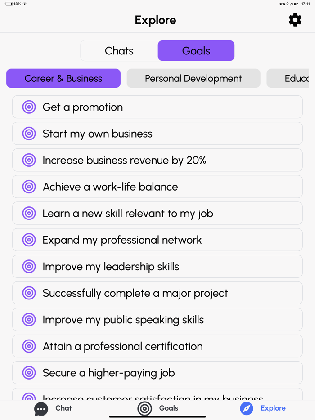Screen dimensions: 315x420
Task: Click the target icon beside "Start my own business"
Action: (29, 134)
